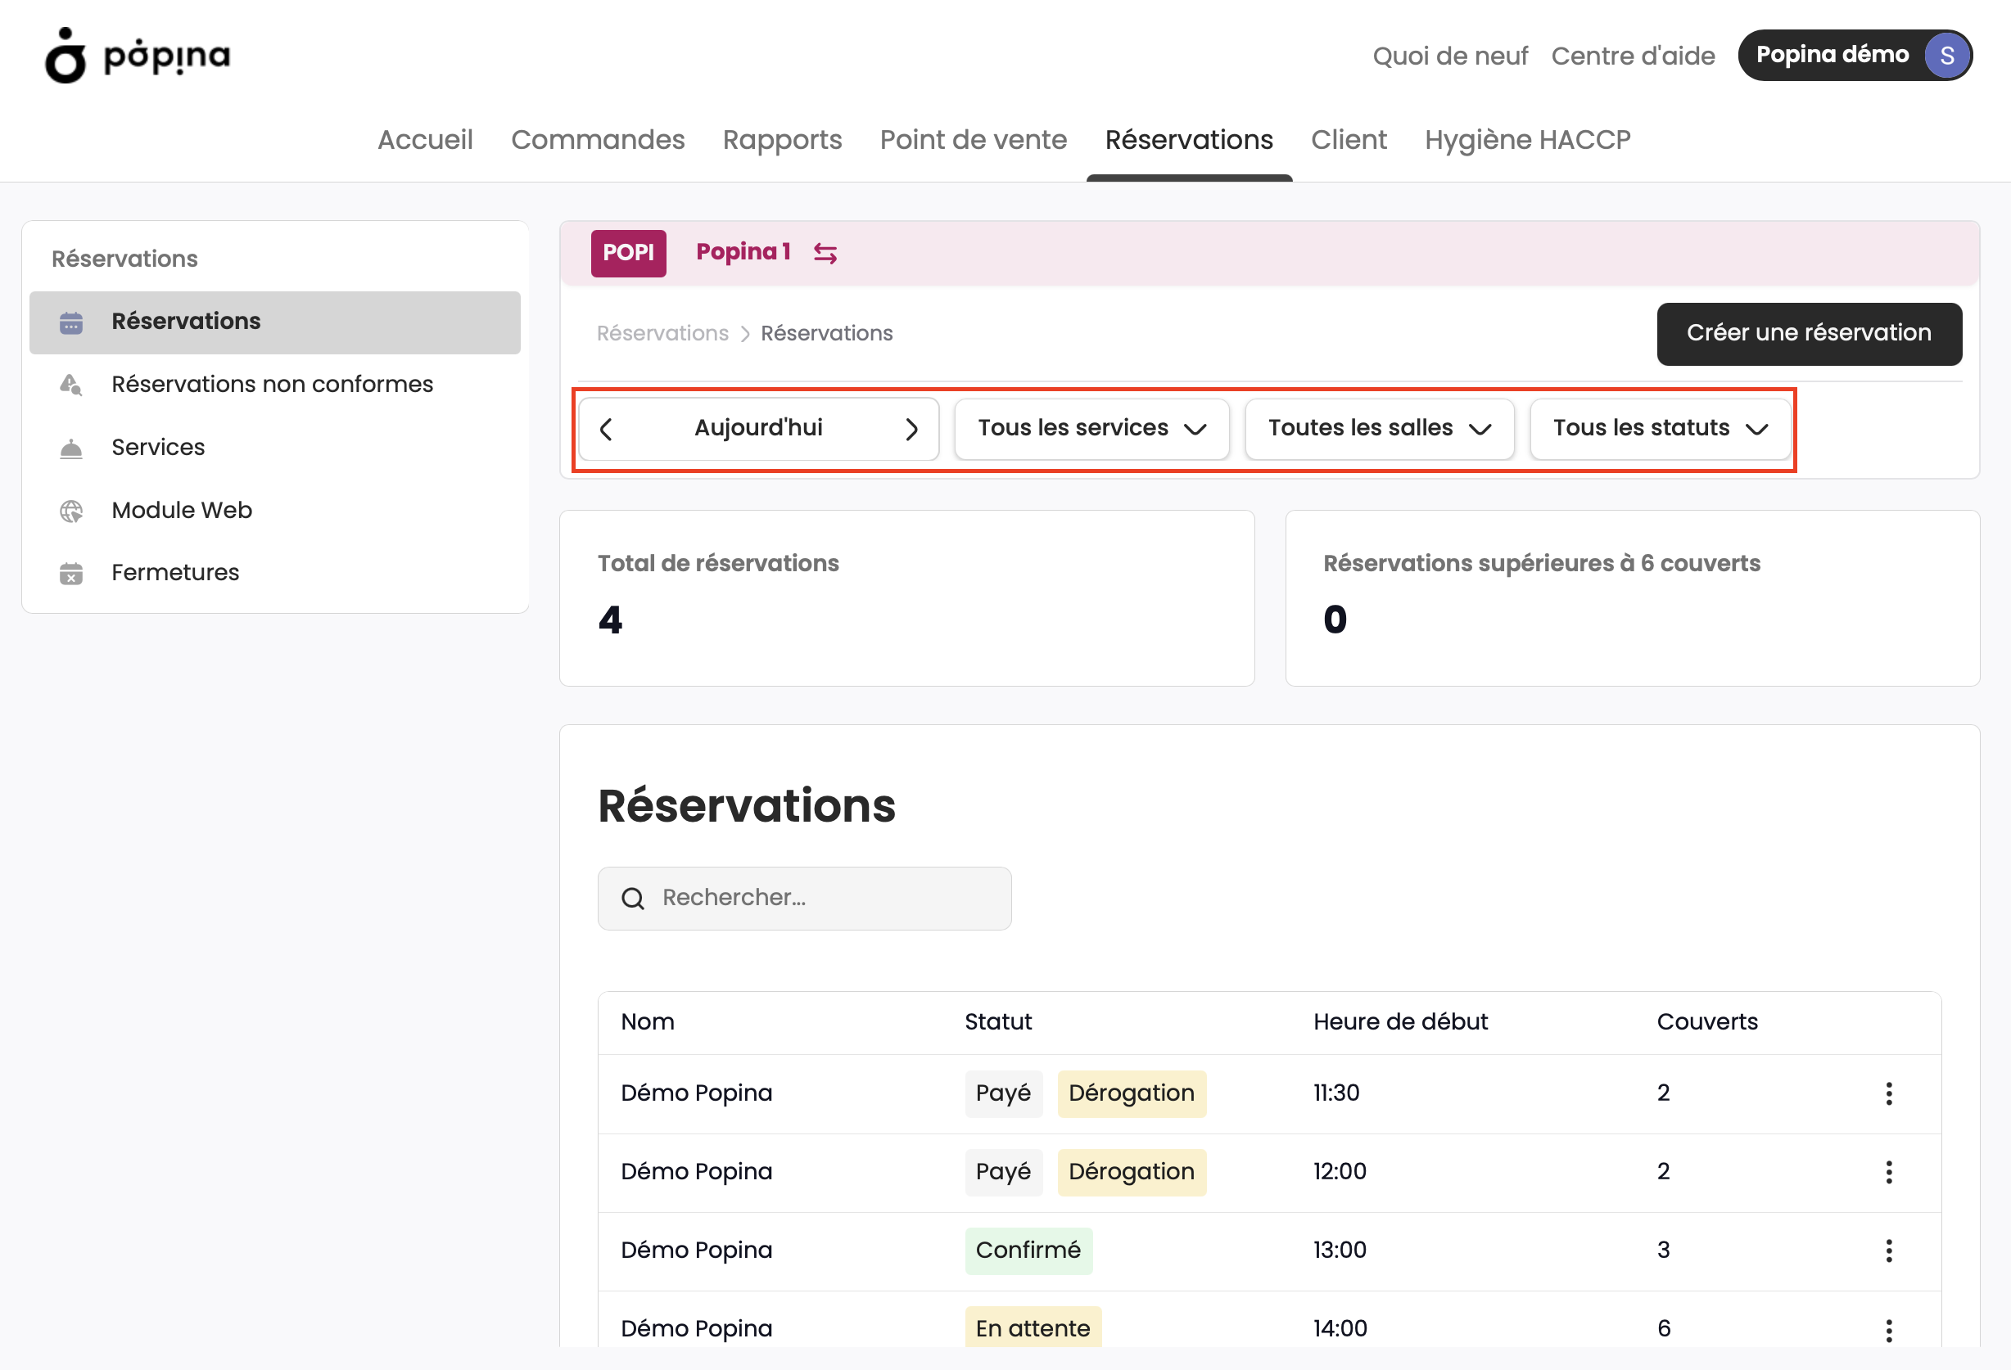The width and height of the screenshot is (2011, 1370).
Task: Open the user avatar S
Action: (1946, 56)
